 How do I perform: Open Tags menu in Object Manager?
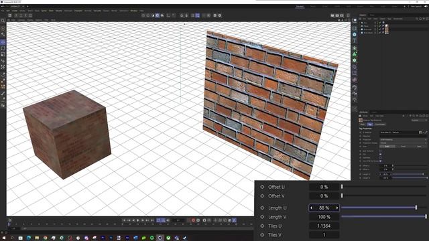[x=389, y=19]
